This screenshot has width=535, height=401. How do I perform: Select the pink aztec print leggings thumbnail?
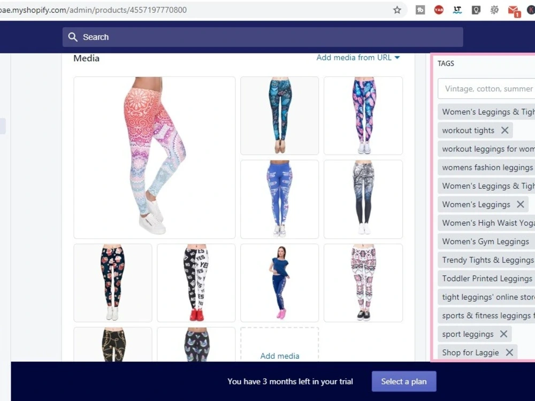coord(363,283)
